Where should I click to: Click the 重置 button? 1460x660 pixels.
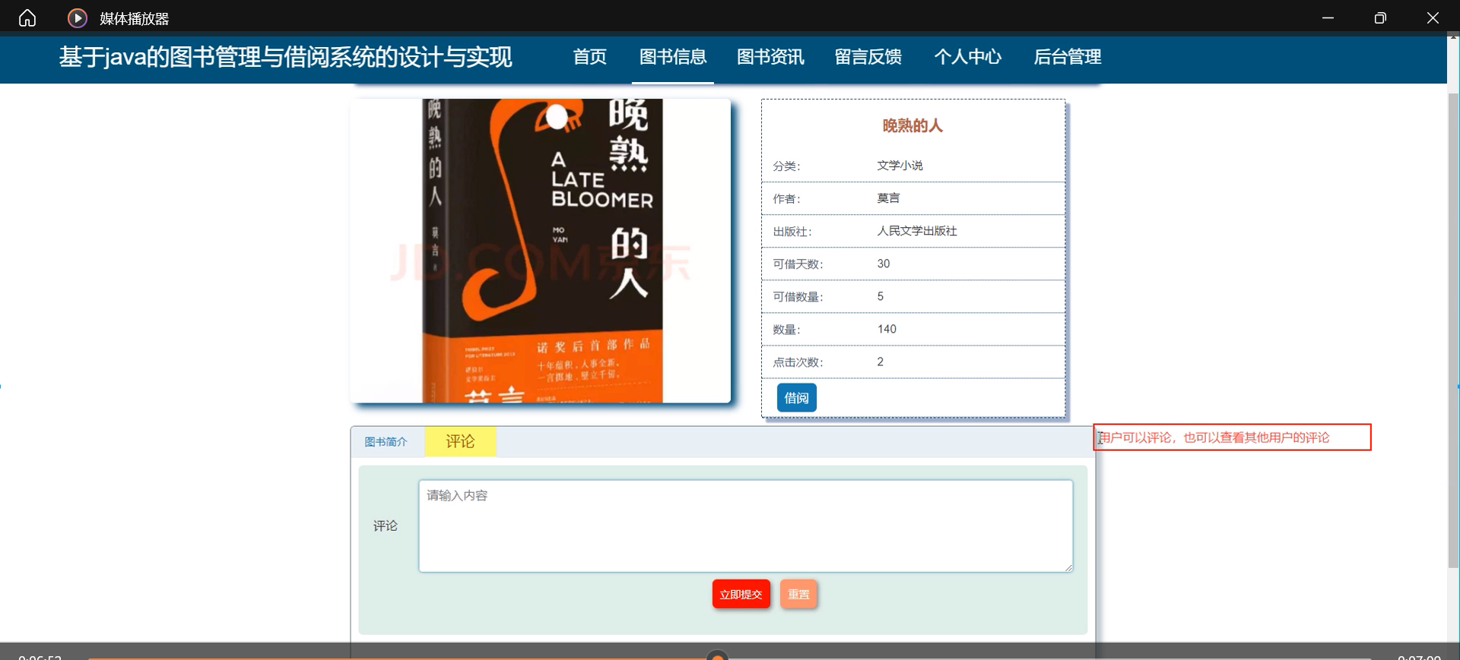798,594
